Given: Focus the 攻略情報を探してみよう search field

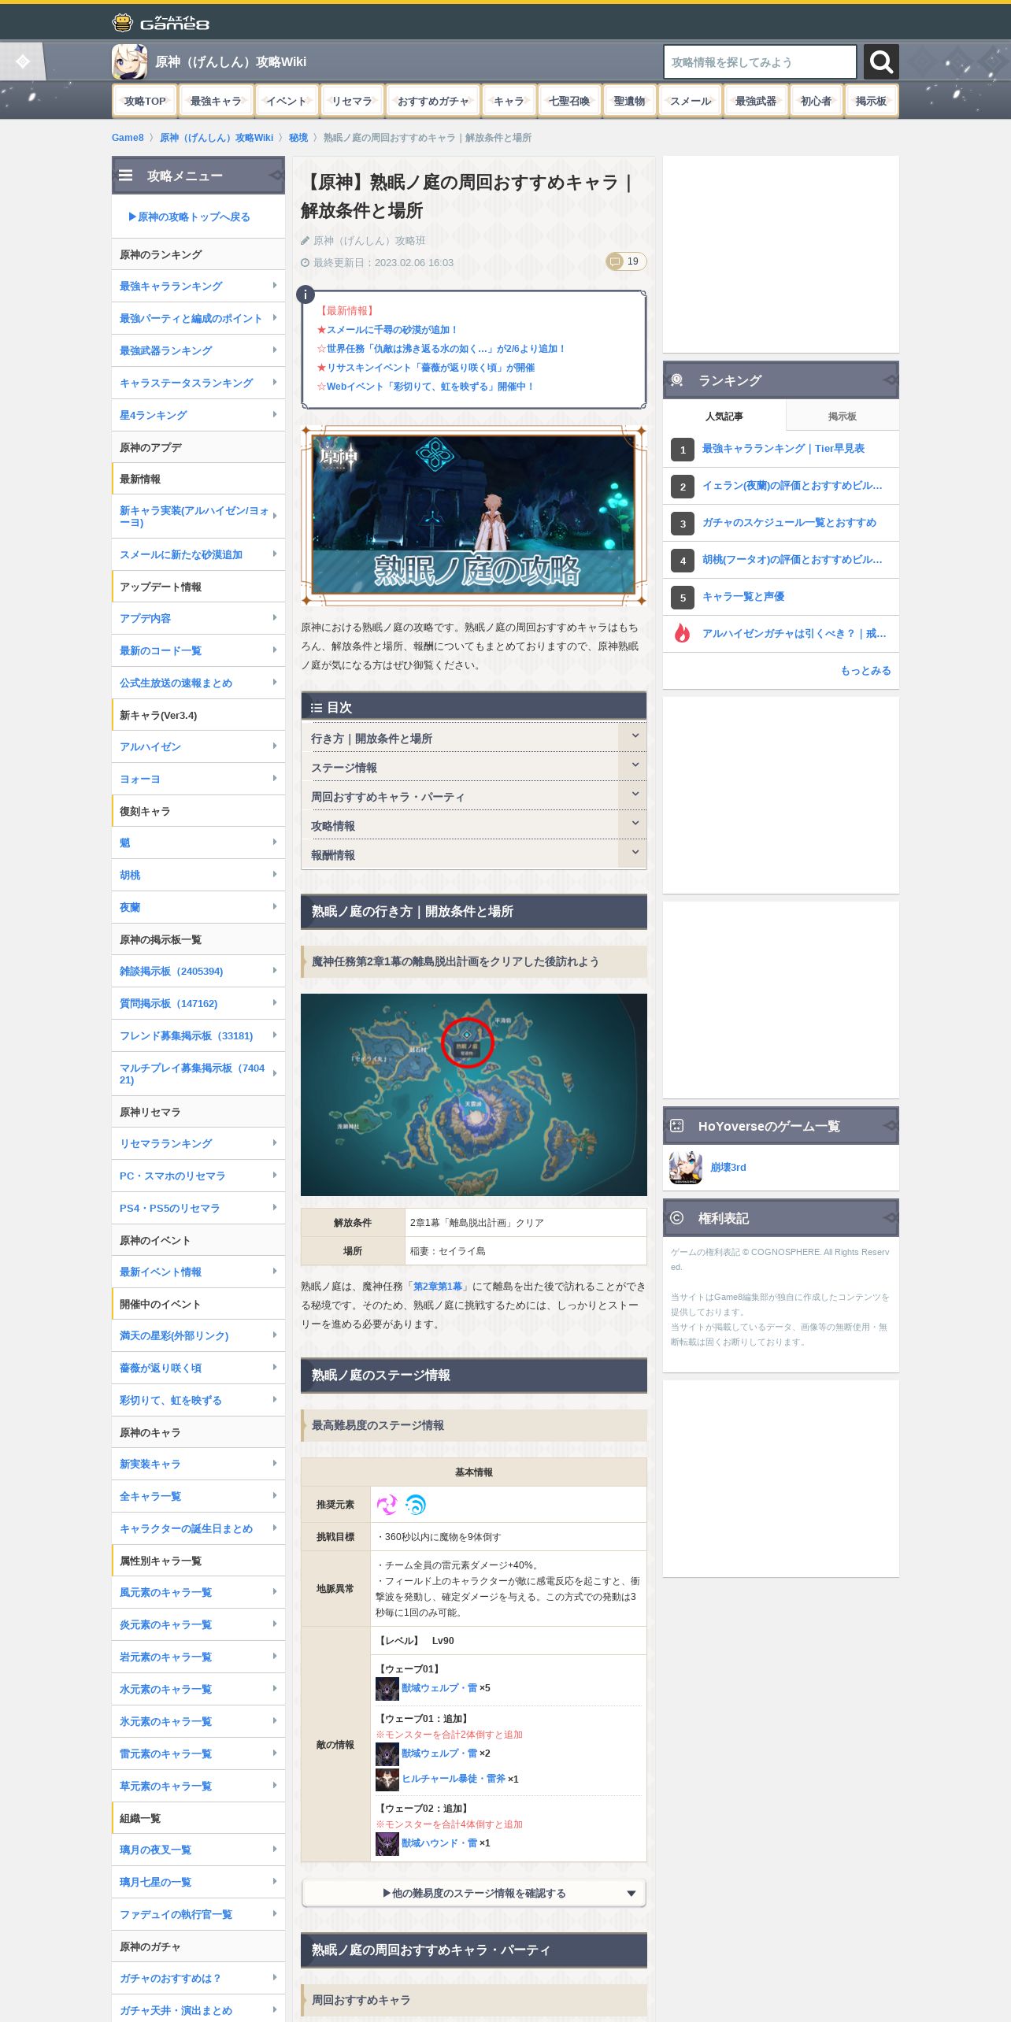Looking at the screenshot, I should tap(760, 61).
